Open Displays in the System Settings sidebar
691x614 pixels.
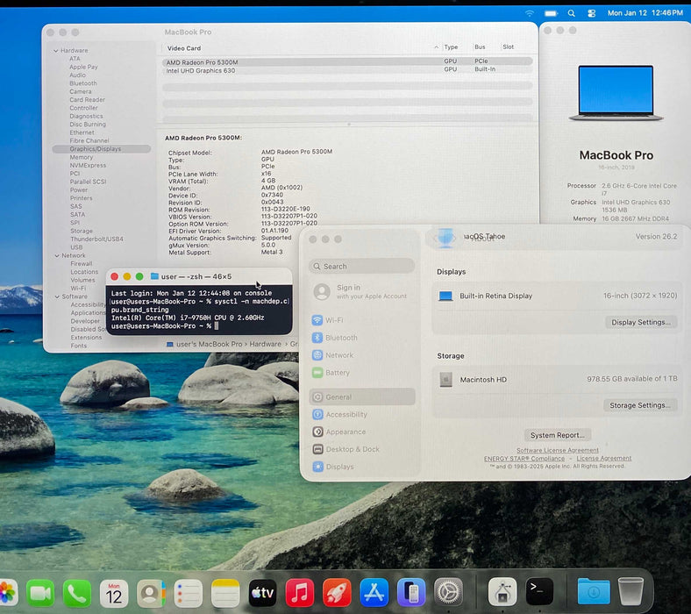(x=332, y=467)
